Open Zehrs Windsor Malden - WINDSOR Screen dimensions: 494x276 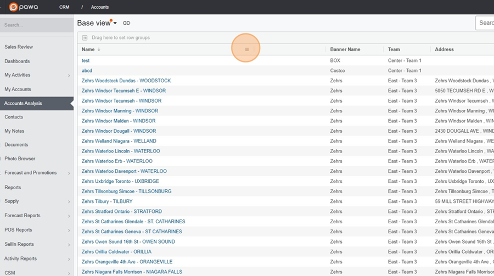[x=119, y=121]
